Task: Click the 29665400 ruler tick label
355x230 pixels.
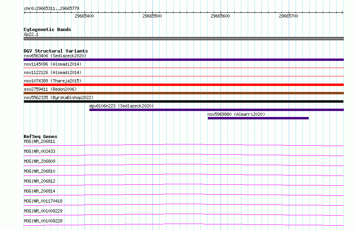Action: coord(84,16)
